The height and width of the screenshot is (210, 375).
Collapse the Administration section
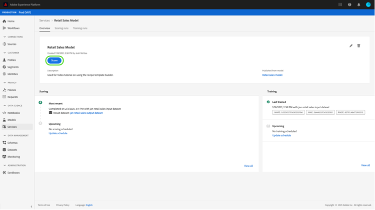[4, 166]
